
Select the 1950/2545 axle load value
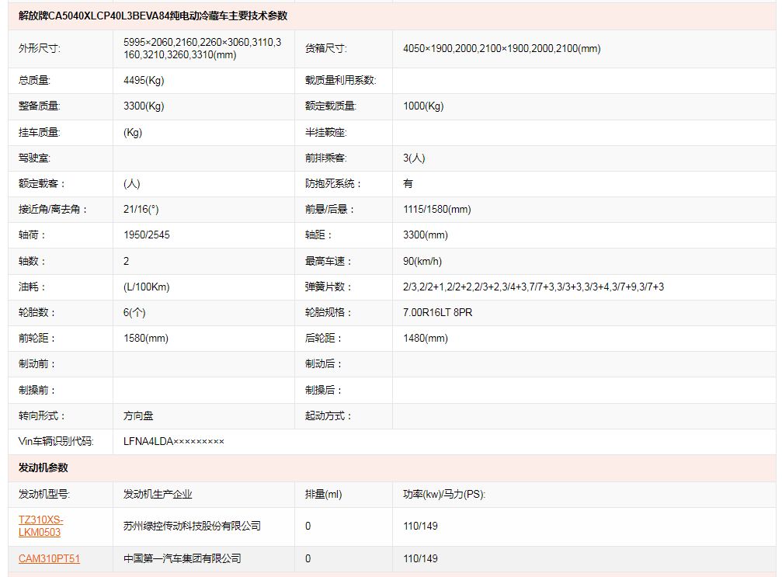tap(146, 235)
